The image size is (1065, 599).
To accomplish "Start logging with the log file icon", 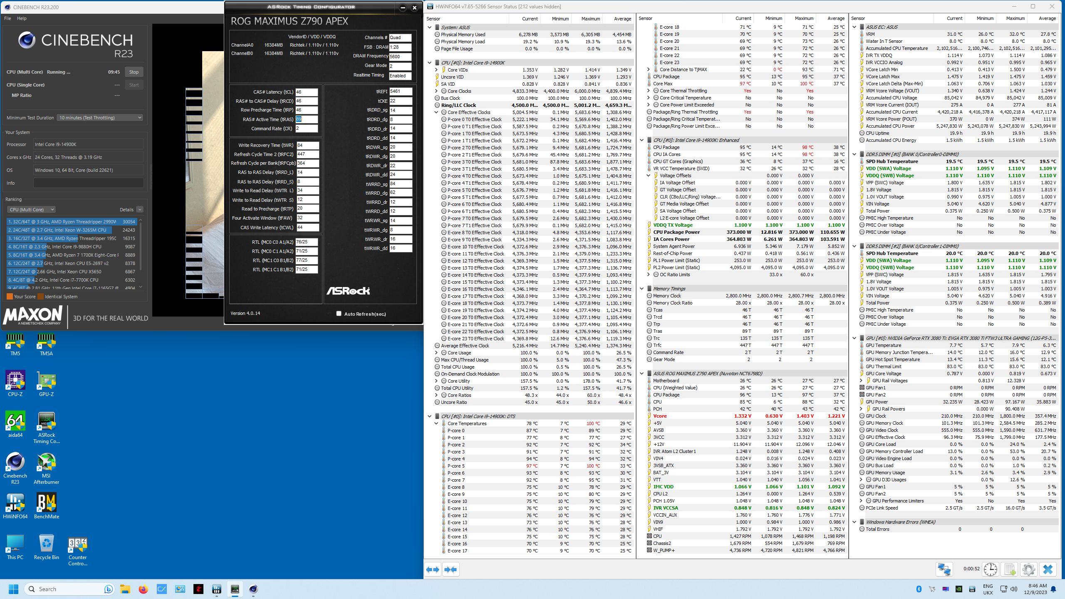I will click(1009, 569).
